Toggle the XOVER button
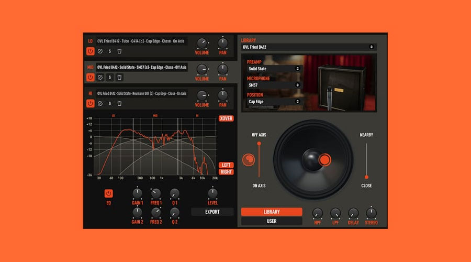 [226, 118]
